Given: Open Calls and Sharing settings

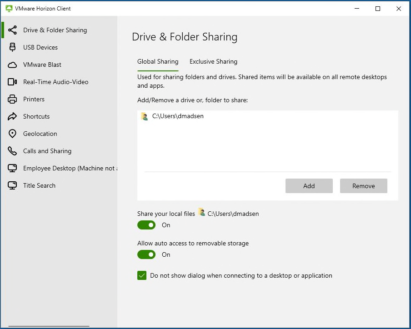Looking at the screenshot, I should (59, 151).
